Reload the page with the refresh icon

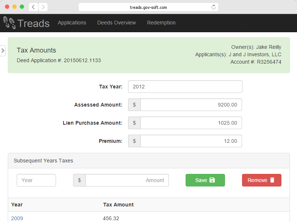[x=213, y=7]
